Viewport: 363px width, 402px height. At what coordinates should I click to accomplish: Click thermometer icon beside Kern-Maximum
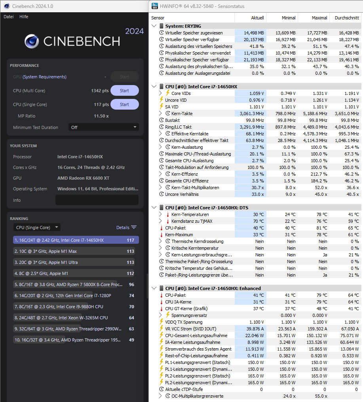tap(162, 234)
